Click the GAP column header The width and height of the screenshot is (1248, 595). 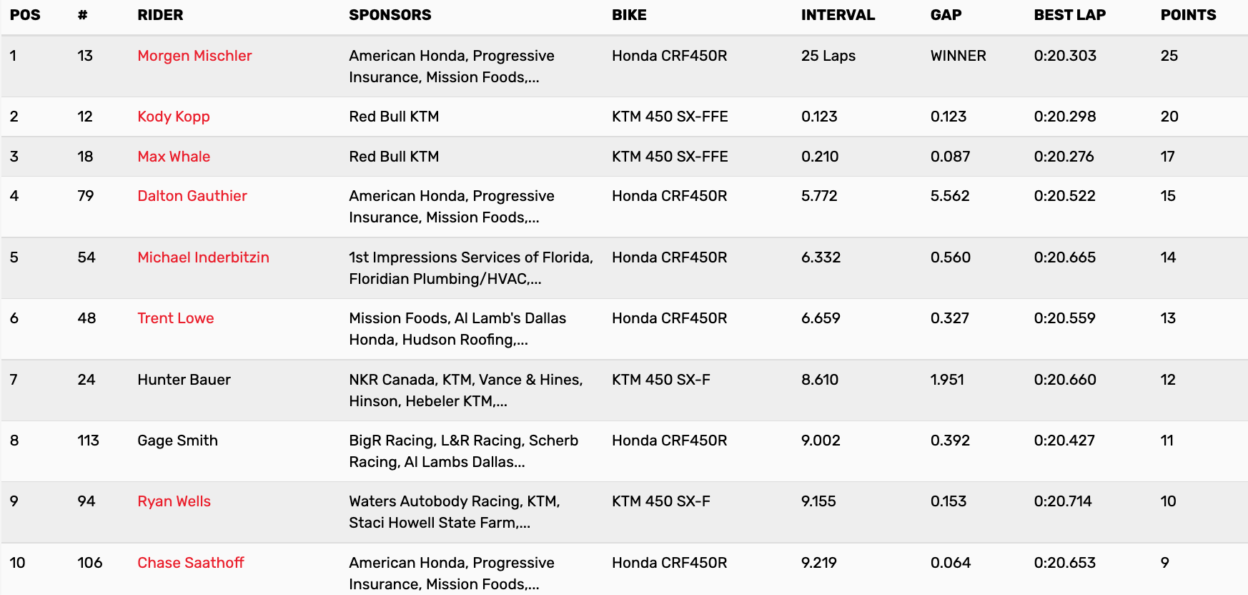point(946,15)
